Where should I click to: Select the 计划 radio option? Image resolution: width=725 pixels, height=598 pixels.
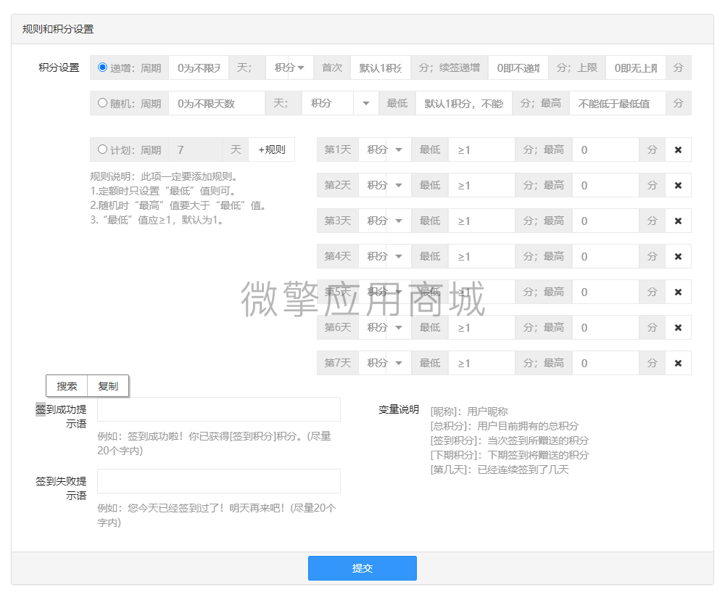click(x=102, y=149)
